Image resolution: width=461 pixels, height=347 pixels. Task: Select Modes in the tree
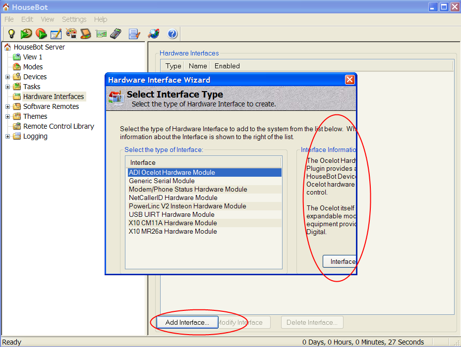click(33, 67)
